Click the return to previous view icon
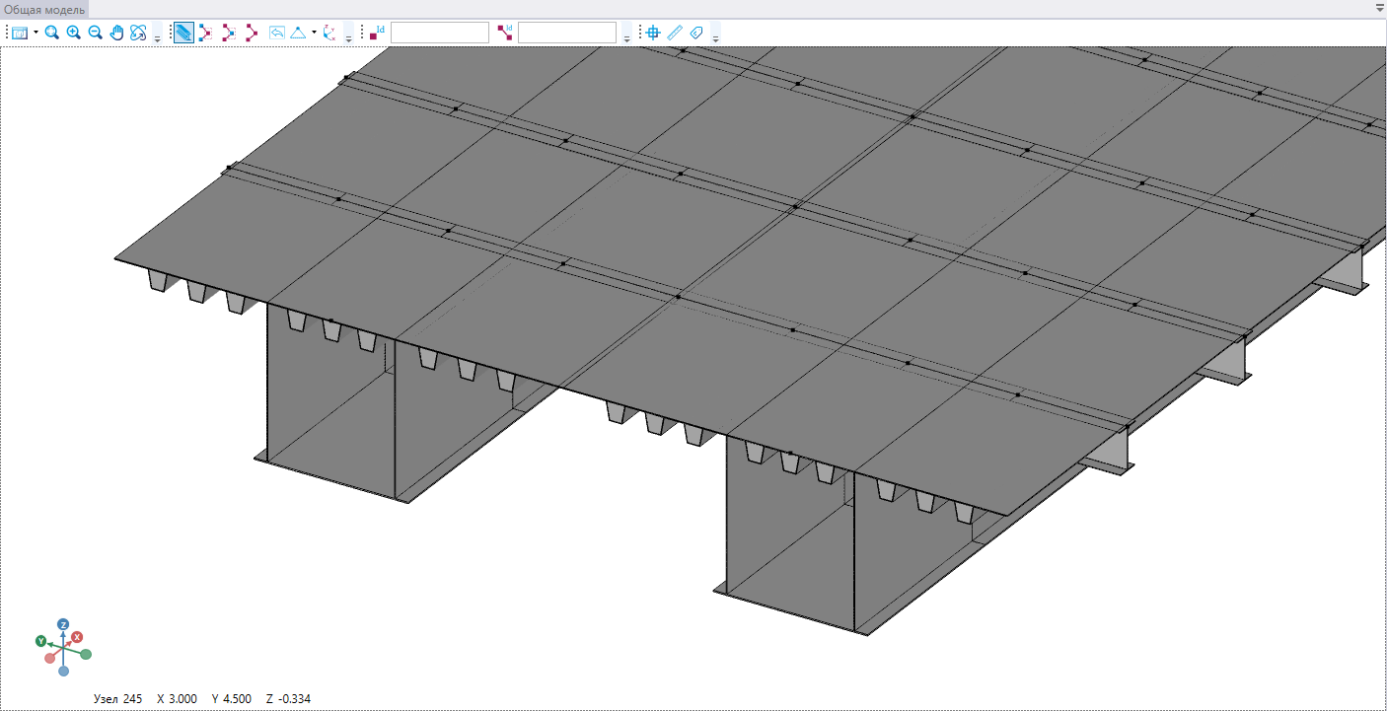Viewport: 1387px width, 711px height. click(x=277, y=33)
